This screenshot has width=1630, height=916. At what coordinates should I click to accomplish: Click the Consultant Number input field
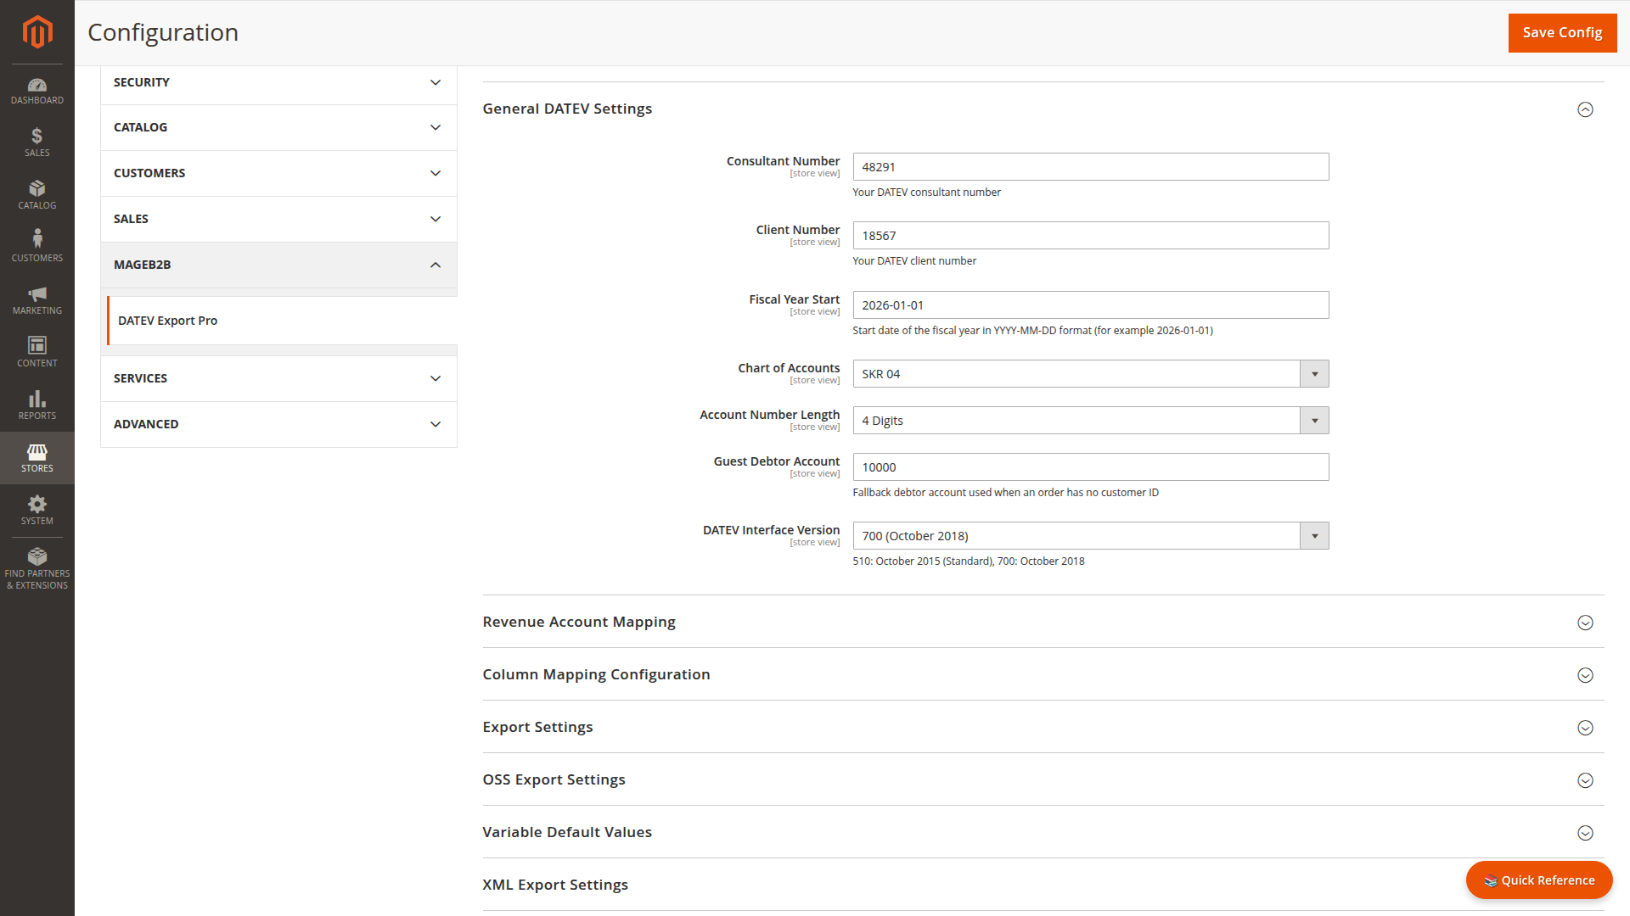(x=1091, y=167)
